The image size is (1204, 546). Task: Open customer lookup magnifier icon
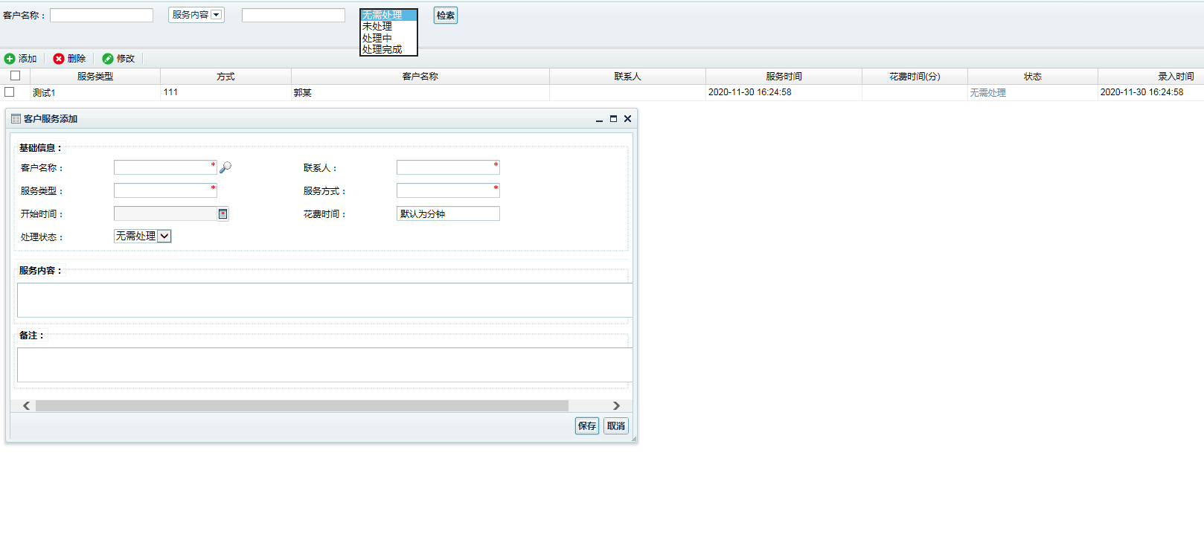225,168
